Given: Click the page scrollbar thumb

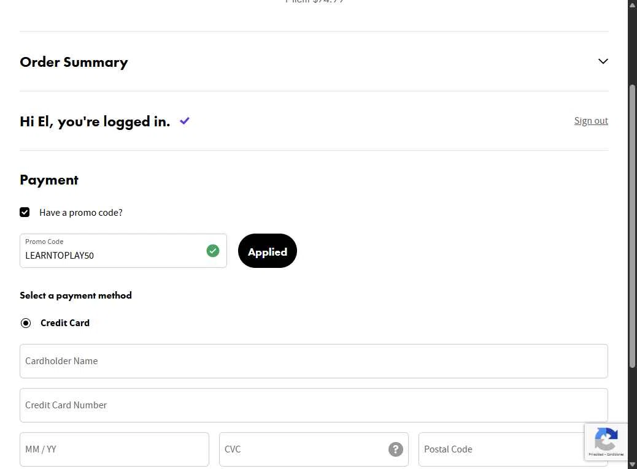Looking at the screenshot, I should [x=632, y=226].
